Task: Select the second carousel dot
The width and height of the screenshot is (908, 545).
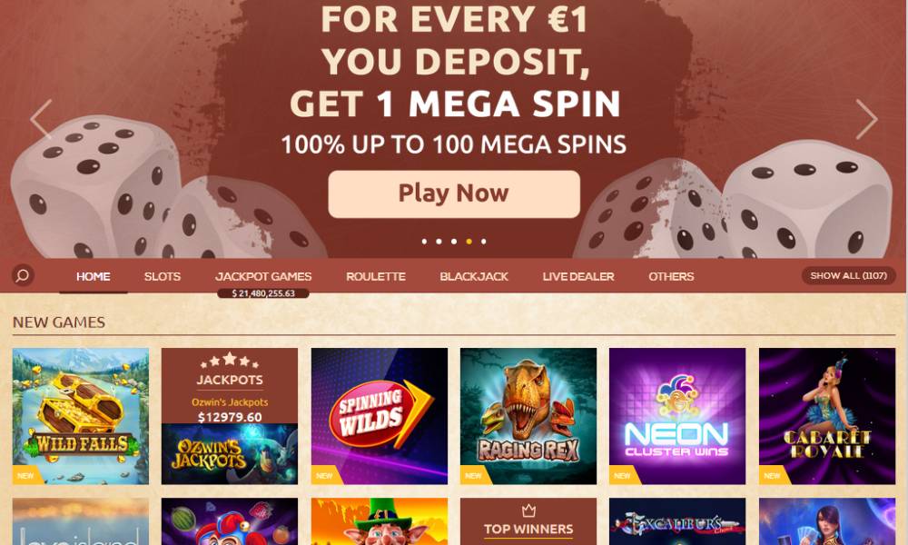Action: click(x=439, y=242)
